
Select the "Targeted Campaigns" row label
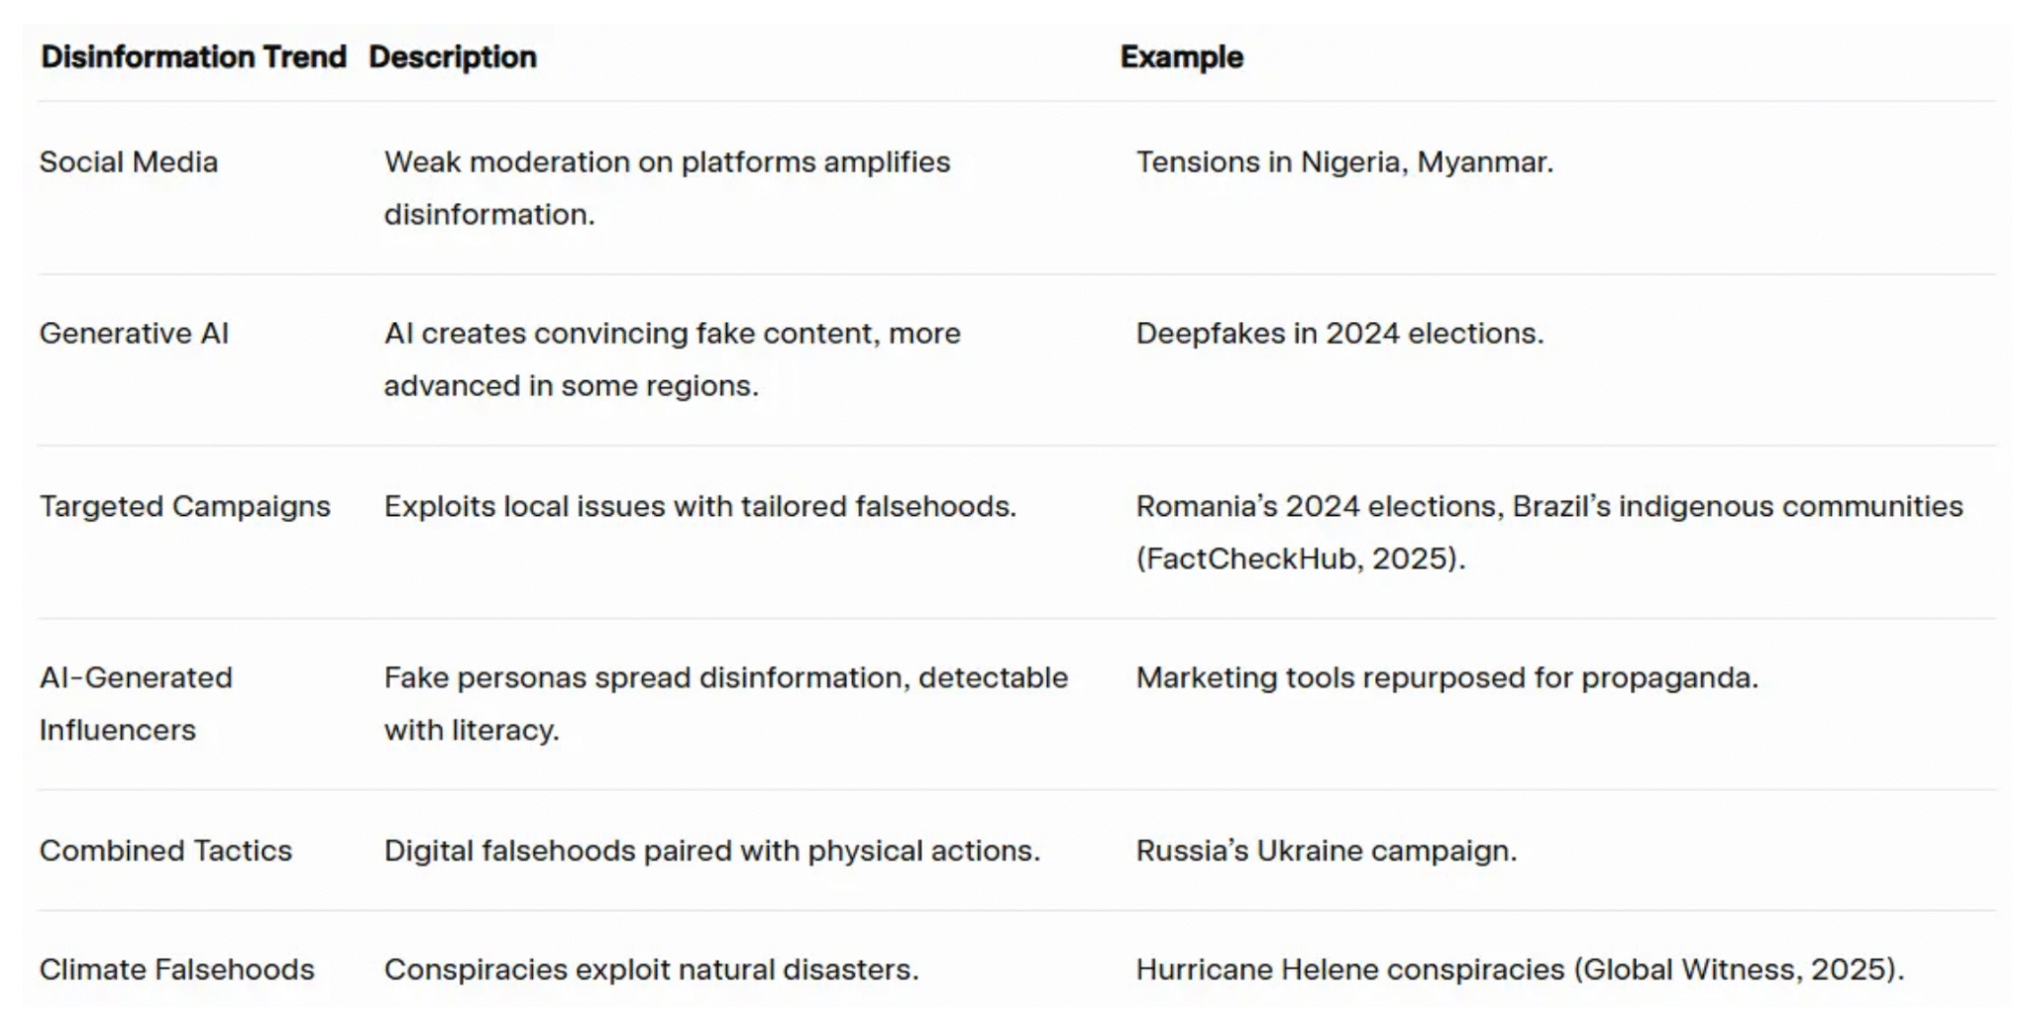(x=185, y=507)
